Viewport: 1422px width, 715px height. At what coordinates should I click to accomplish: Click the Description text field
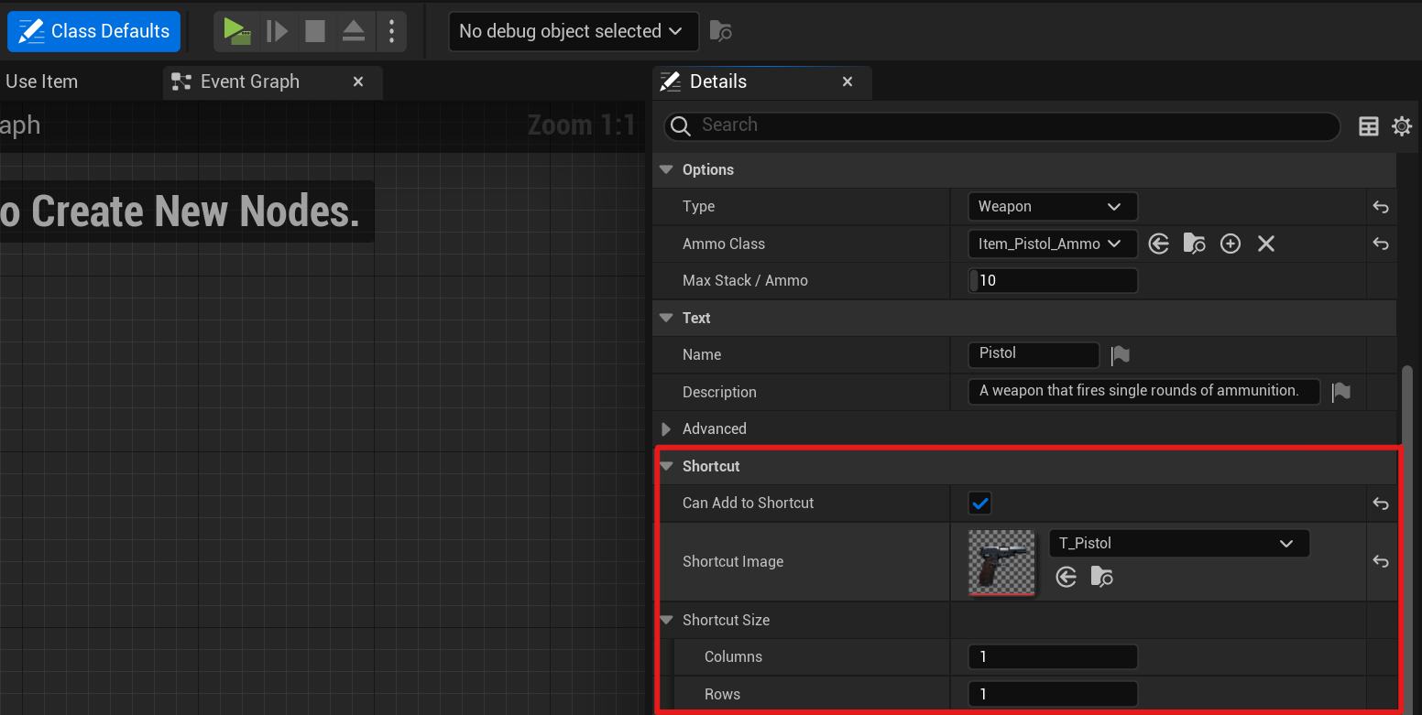[1144, 392]
